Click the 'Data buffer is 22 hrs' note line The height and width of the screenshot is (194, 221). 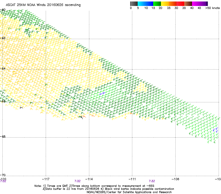[108, 189]
